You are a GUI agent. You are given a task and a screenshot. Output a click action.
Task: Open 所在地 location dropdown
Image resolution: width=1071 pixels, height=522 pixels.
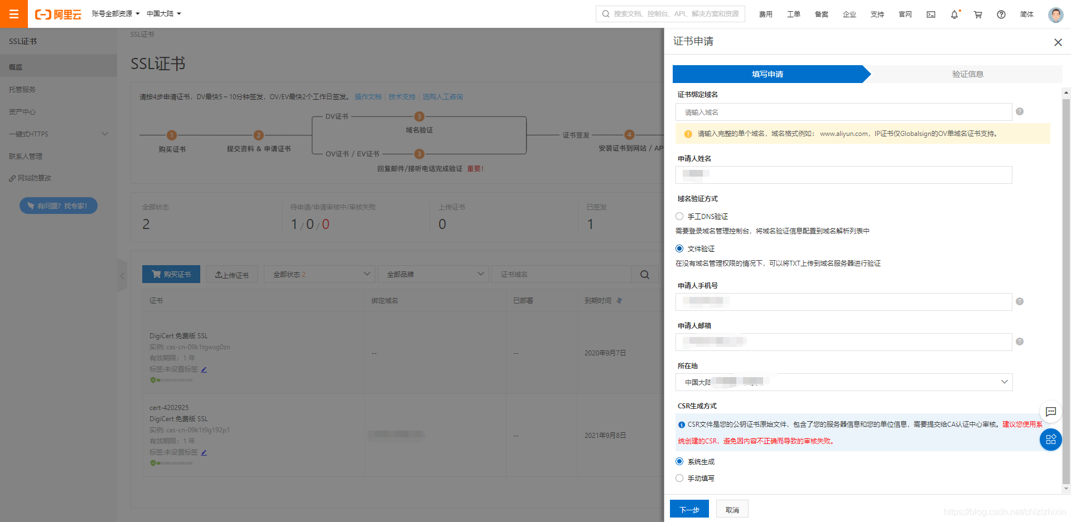click(844, 382)
